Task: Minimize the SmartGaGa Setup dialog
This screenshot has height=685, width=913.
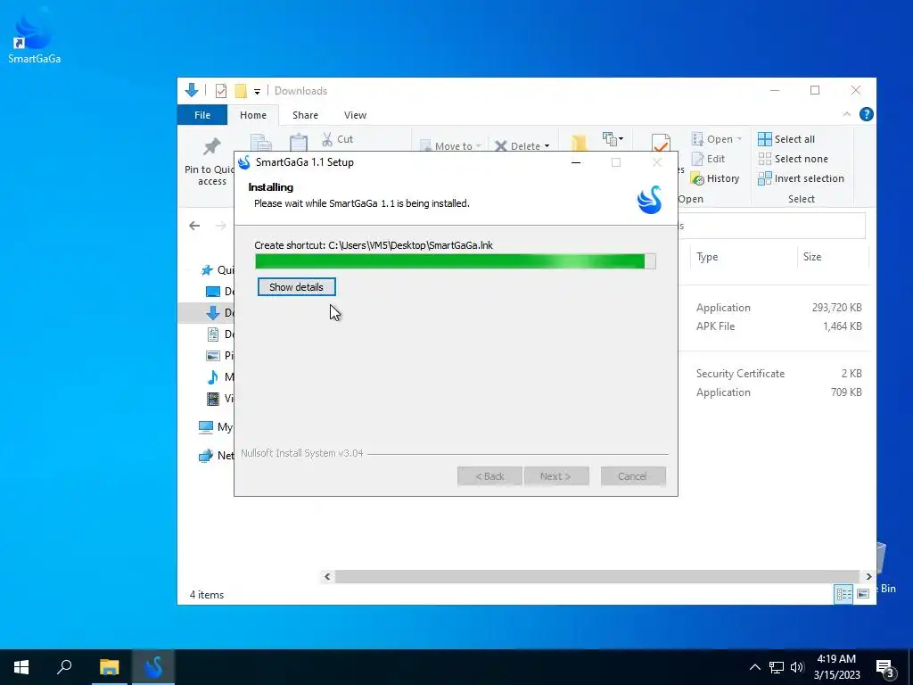Action: click(x=576, y=162)
